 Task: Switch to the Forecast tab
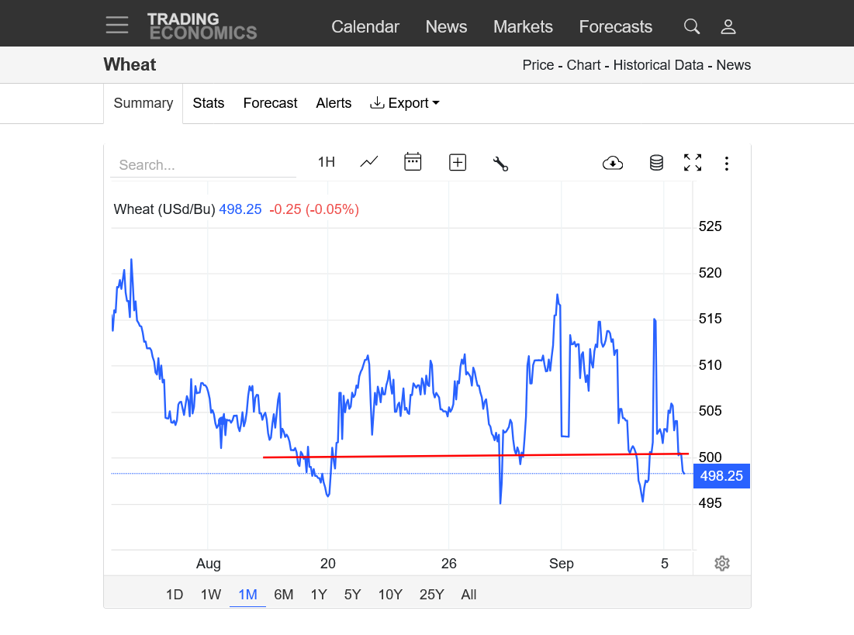270,103
